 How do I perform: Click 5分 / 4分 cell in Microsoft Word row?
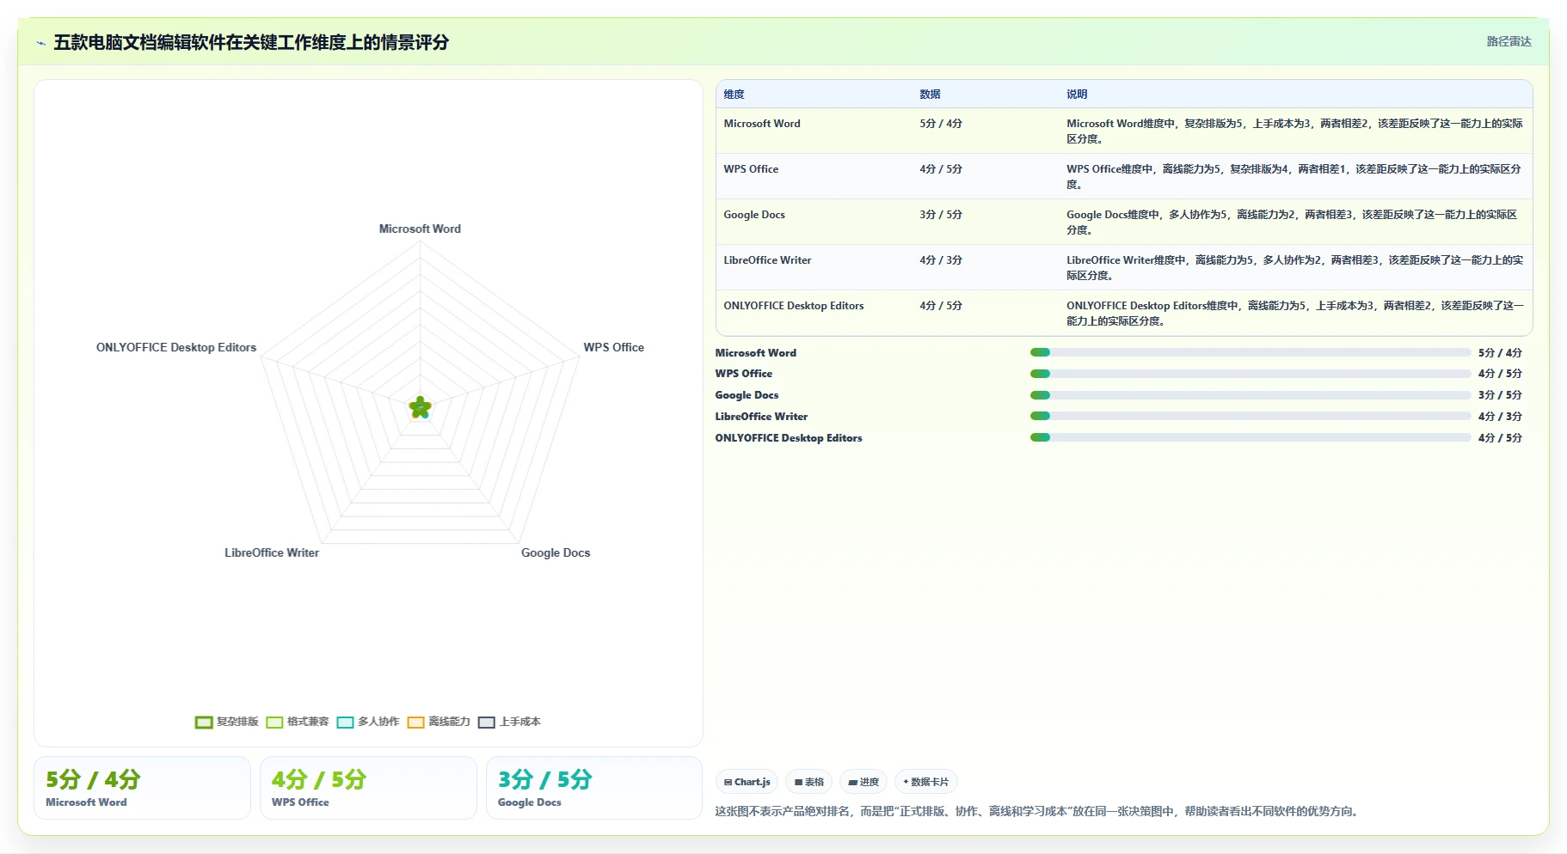tap(941, 124)
